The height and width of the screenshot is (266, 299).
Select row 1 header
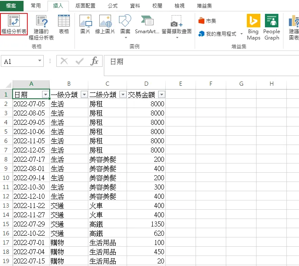pos(6,94)
